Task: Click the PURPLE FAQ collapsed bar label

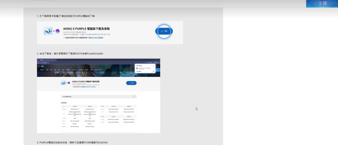Action: coord(67,97)
